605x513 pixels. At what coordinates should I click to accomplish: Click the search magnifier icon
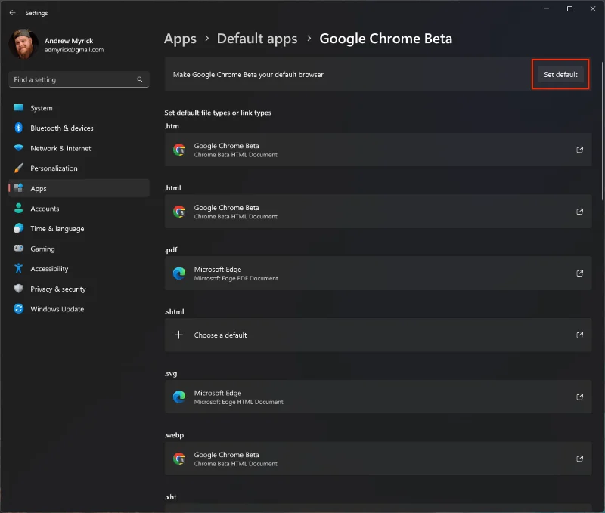pyautogui.click(x=140, y=79)
